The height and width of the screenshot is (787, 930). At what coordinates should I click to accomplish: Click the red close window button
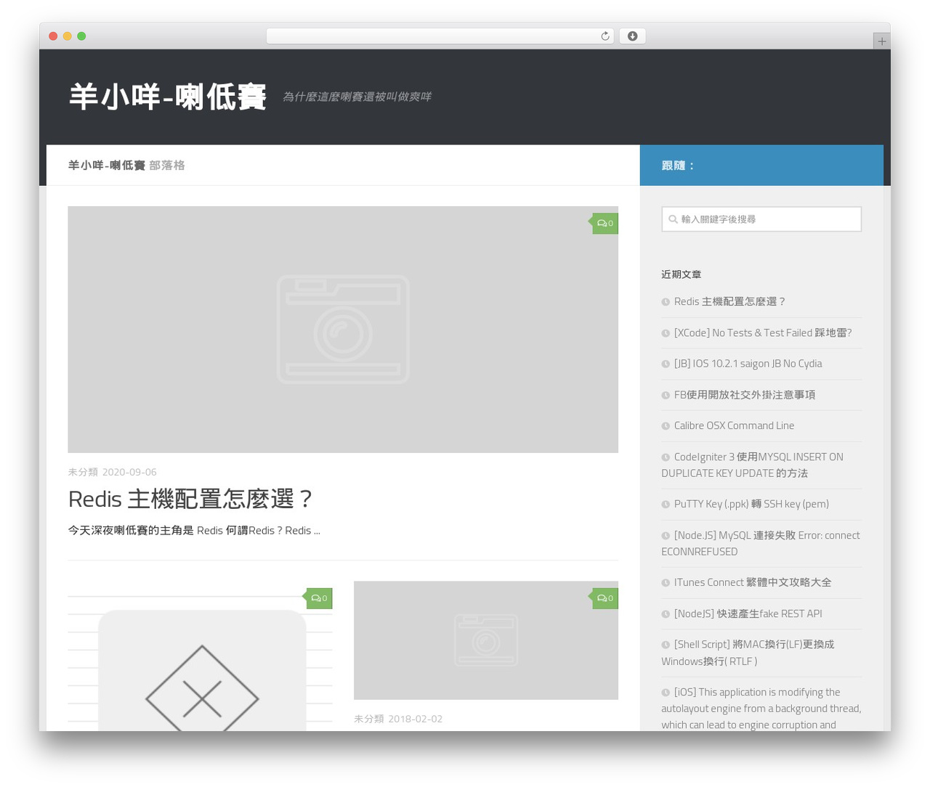point(53,36)
